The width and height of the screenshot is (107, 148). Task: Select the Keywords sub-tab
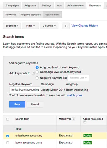[11, 15]
